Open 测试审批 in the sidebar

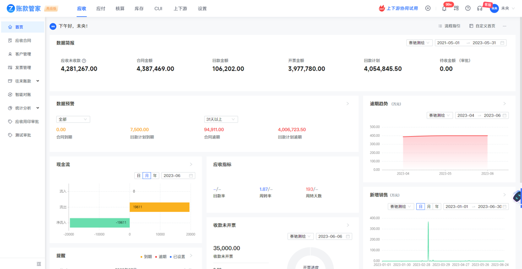(x=23, y=135)
